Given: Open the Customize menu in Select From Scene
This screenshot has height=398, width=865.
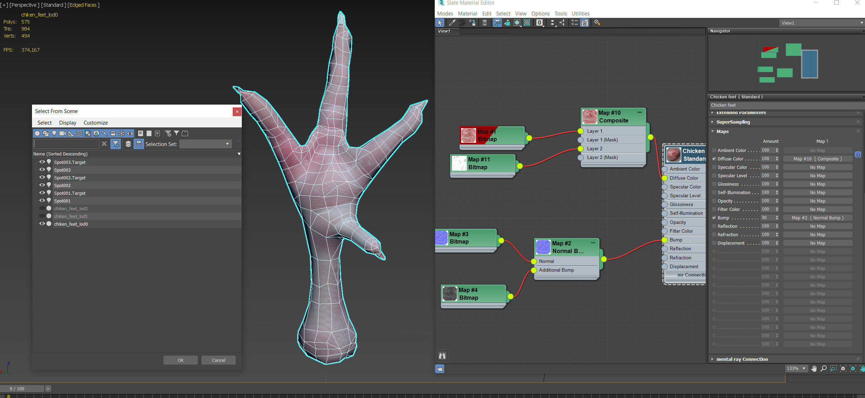Looking at the screenshot, I should (95, 123).
